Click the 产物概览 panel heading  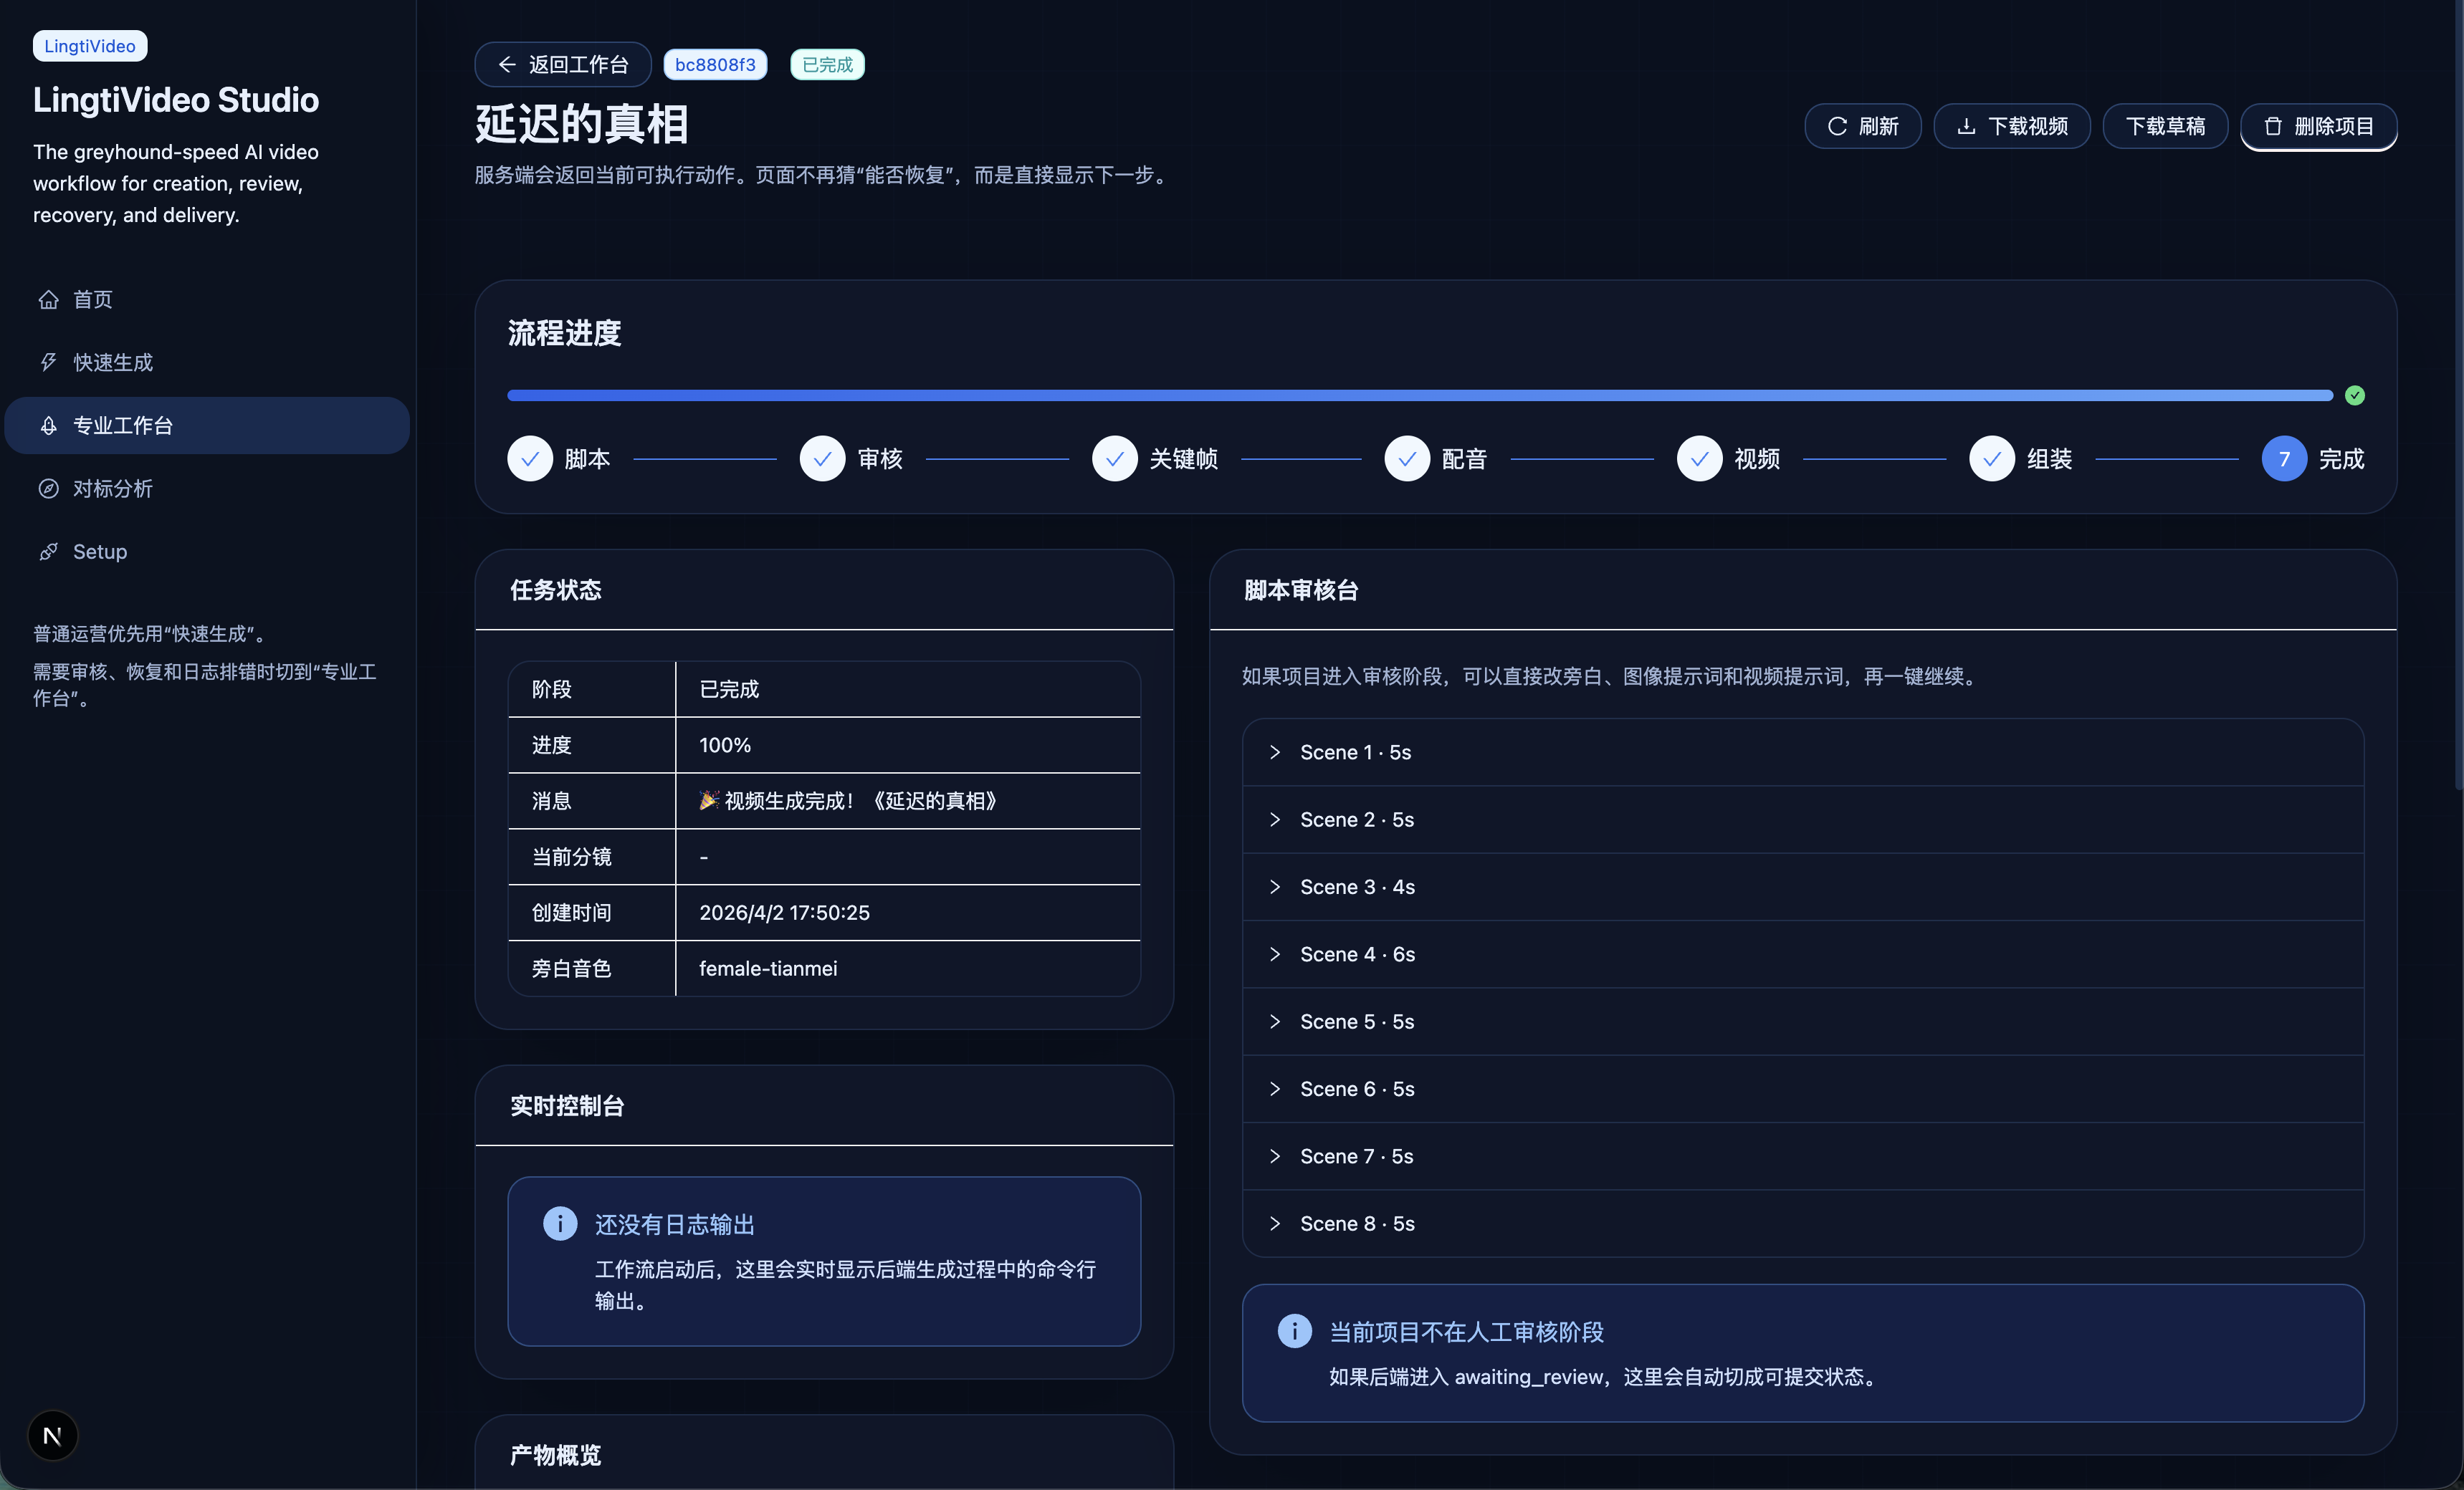click(x=556, y=1455)
